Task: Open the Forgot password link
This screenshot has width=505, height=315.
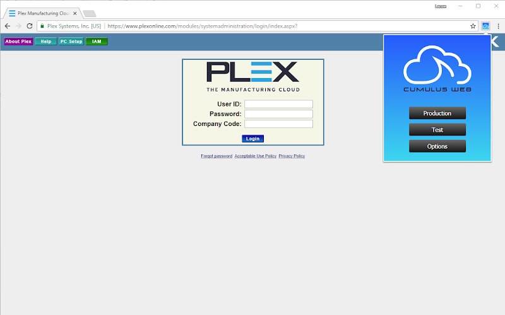Action: (x=217, y=156)
